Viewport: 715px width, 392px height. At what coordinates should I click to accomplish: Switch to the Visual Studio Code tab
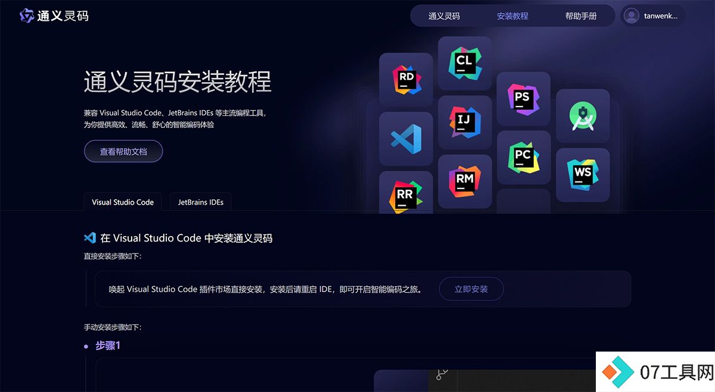pyautogui.click(x=123, y=202)
